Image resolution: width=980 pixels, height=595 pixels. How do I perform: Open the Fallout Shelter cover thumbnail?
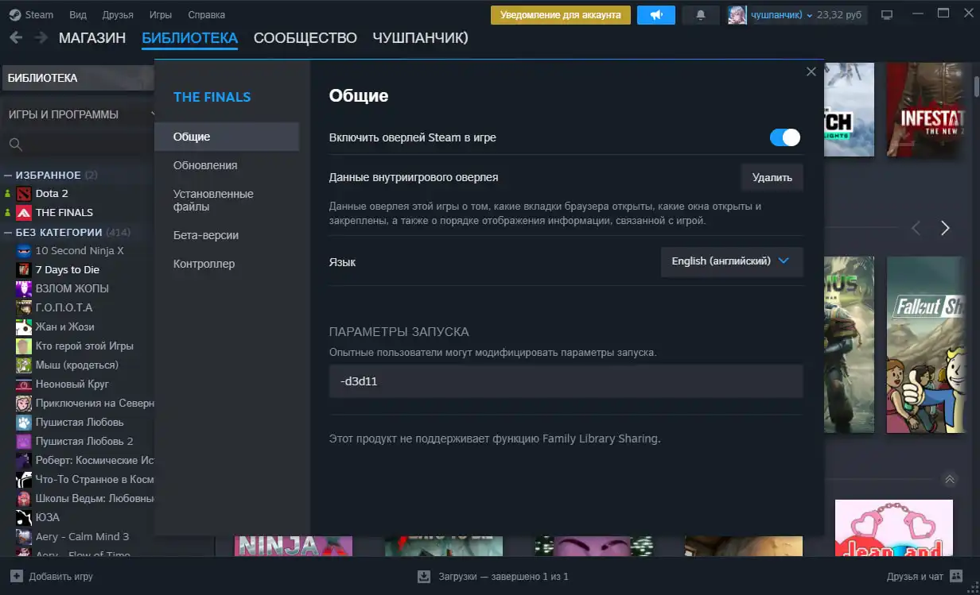[x=925, y=345]
